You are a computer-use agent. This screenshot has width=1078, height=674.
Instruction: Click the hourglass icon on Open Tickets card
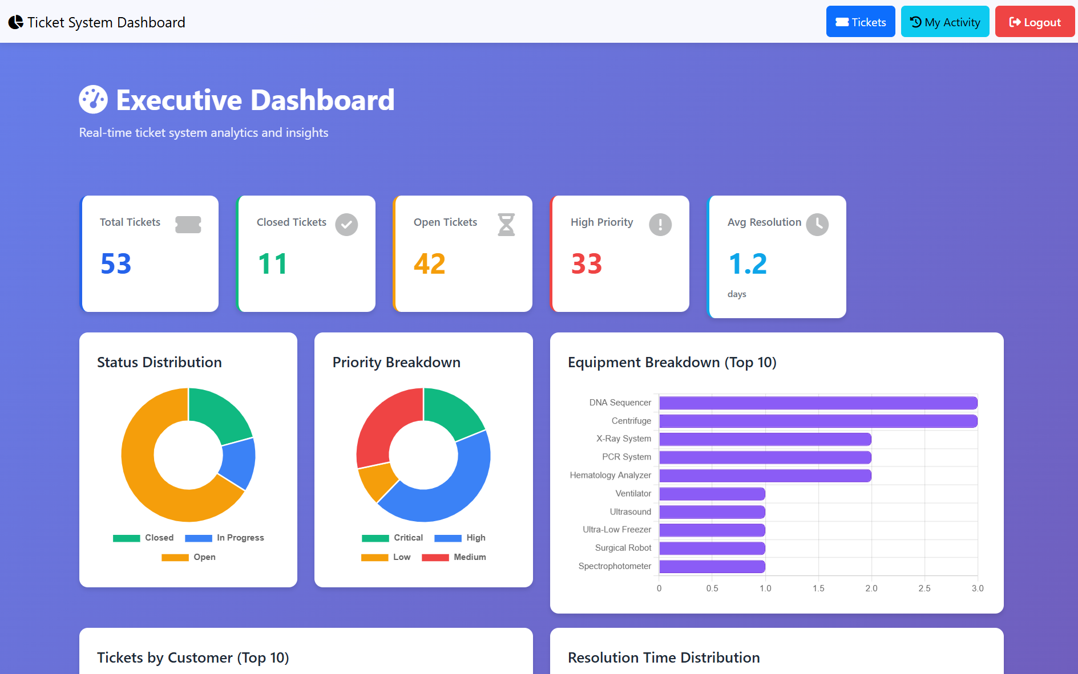coord(507,225)
